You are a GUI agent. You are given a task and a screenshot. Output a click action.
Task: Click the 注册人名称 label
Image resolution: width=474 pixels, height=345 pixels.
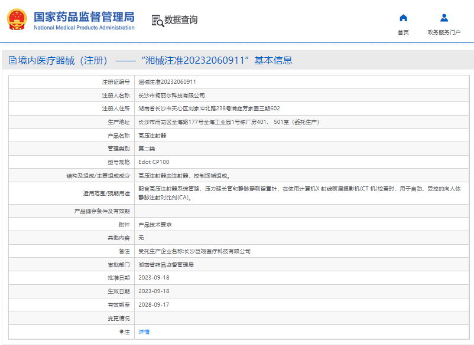pos(116,96)
